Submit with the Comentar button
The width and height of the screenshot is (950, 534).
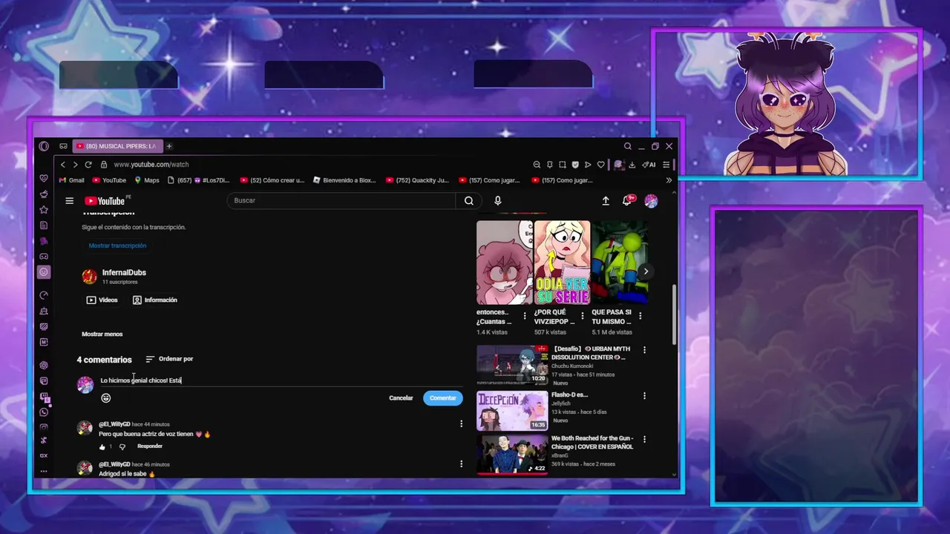pyautogui.click(x=443, y=398)
